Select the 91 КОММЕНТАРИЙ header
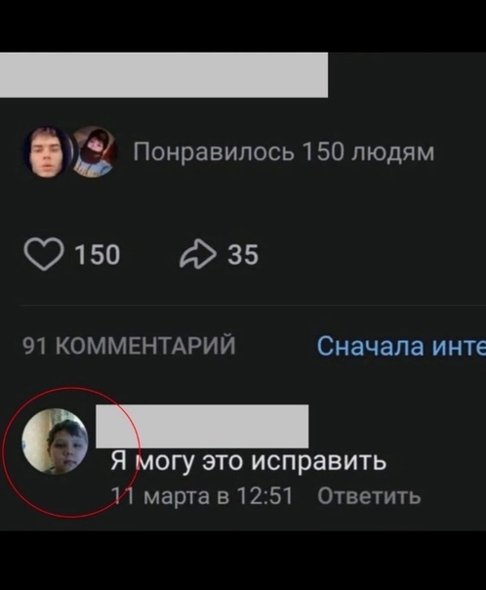Screen dimensions: 486x590 point(129,346)
